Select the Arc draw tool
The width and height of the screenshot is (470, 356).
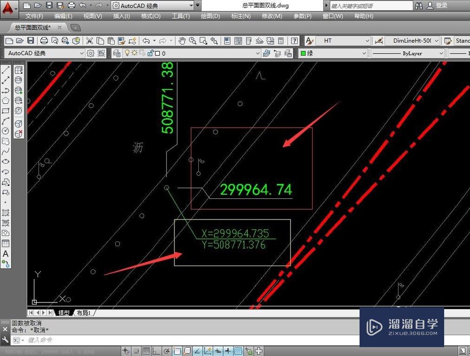[5, 121]
